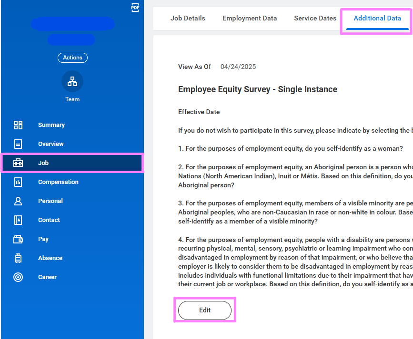Select the Pay wallet icon

[18, 239]
